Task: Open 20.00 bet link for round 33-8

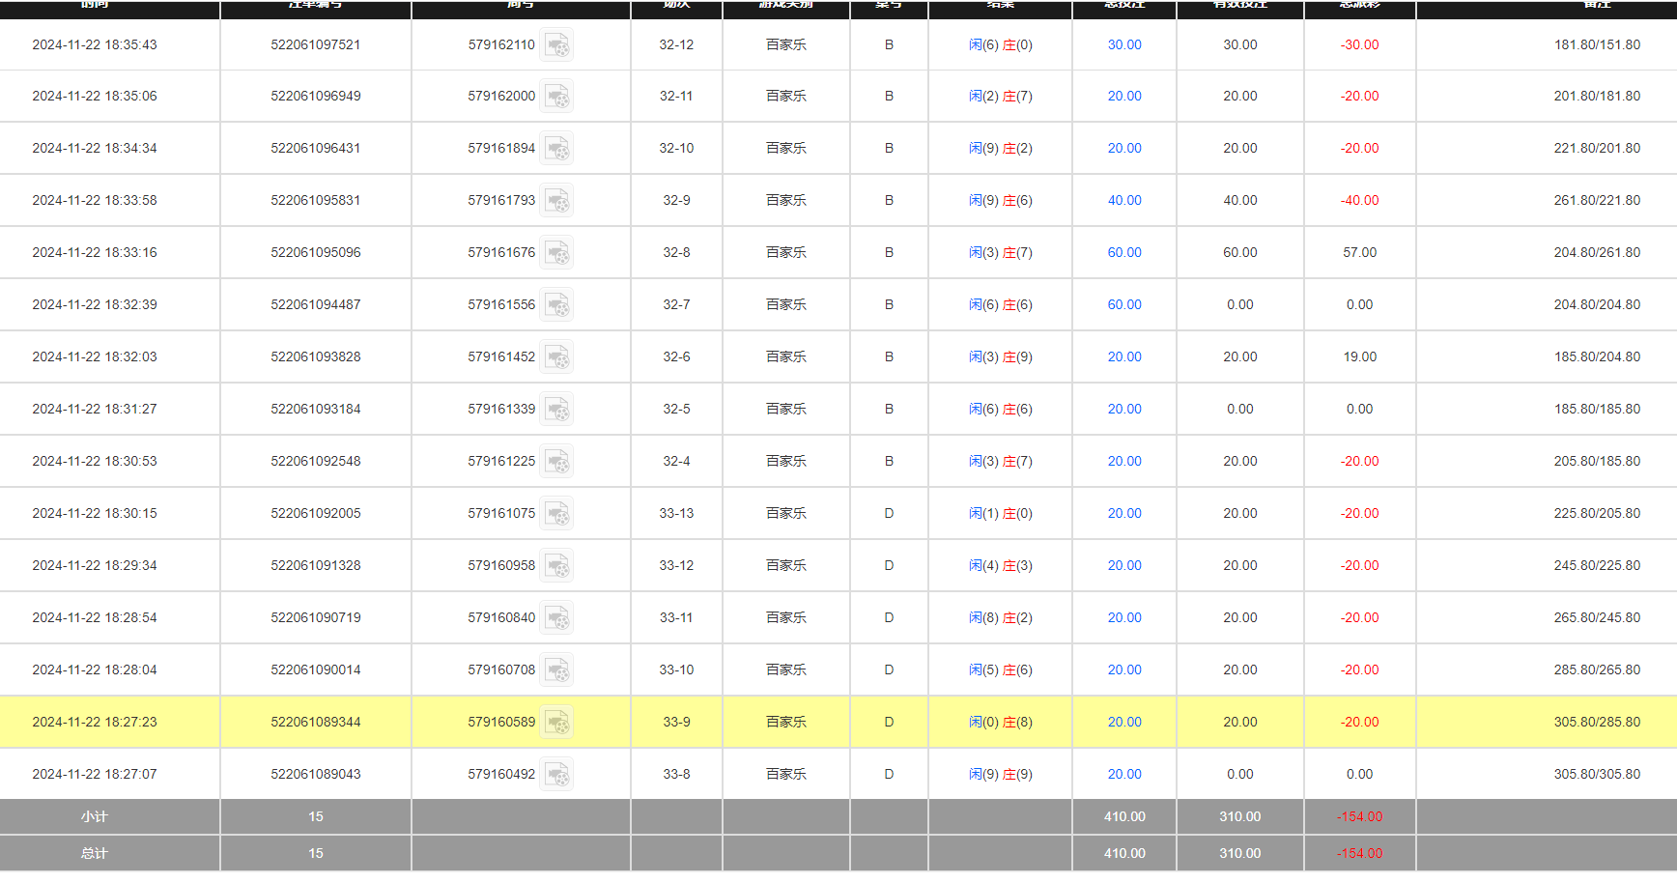Action: [x=1123, y=775]
